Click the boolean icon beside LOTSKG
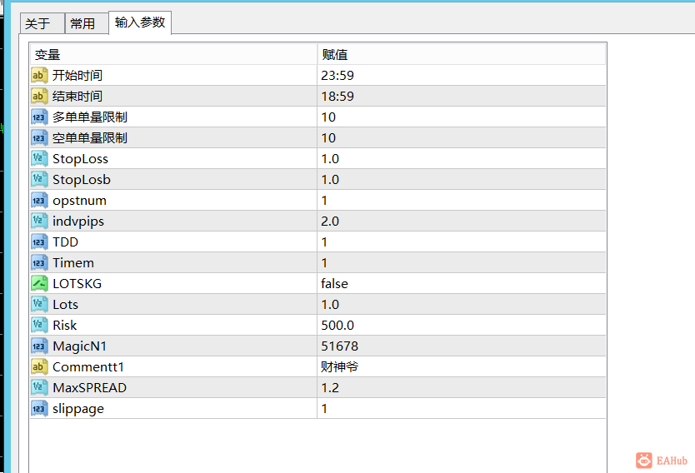Viewport: 695px width, 473px height. [x=39, y=283]
